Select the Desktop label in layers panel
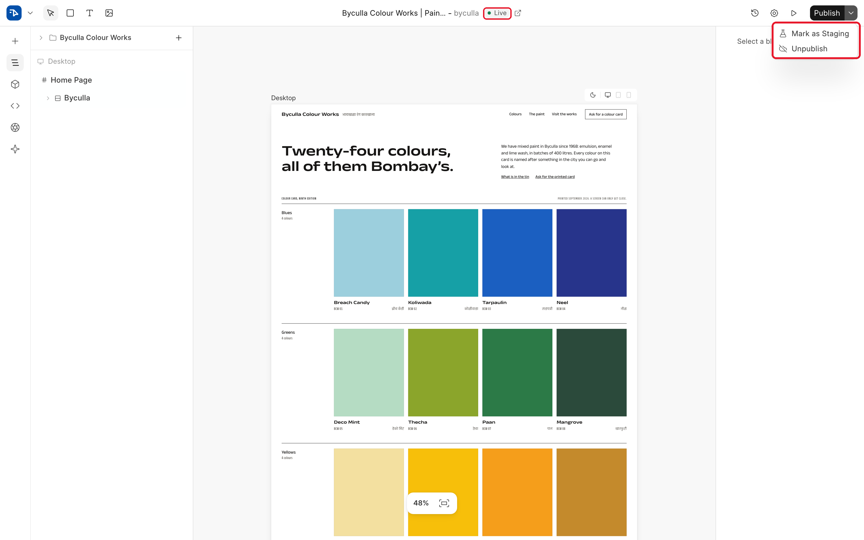The width and height of the screenshot is (864, 540). coord(61,62)
